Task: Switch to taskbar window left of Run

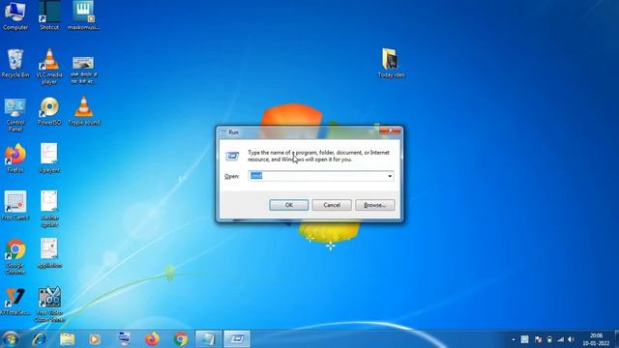Action: point(209,339)
